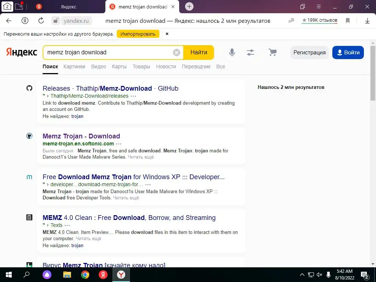Launch Alice assistant from taskbar

click(x=47, y=275)
